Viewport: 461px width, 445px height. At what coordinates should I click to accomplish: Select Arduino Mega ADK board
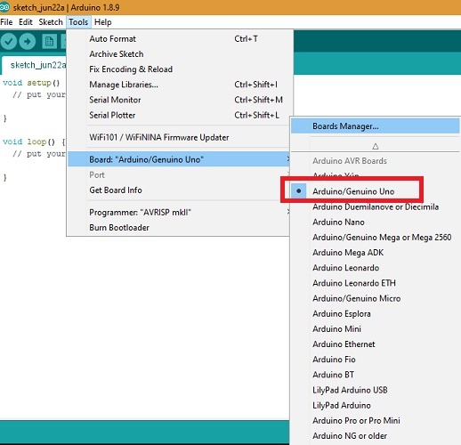pyautogui.click(x=376, y=253)
